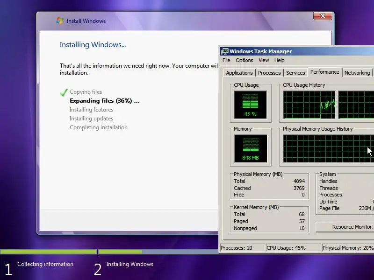This screenshot has width=374, height=280.
Task: Switch to the Applications tab
Action: point(239,73)
